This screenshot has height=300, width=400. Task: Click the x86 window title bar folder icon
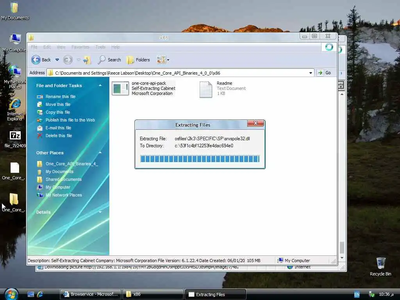tap(31, 38)
